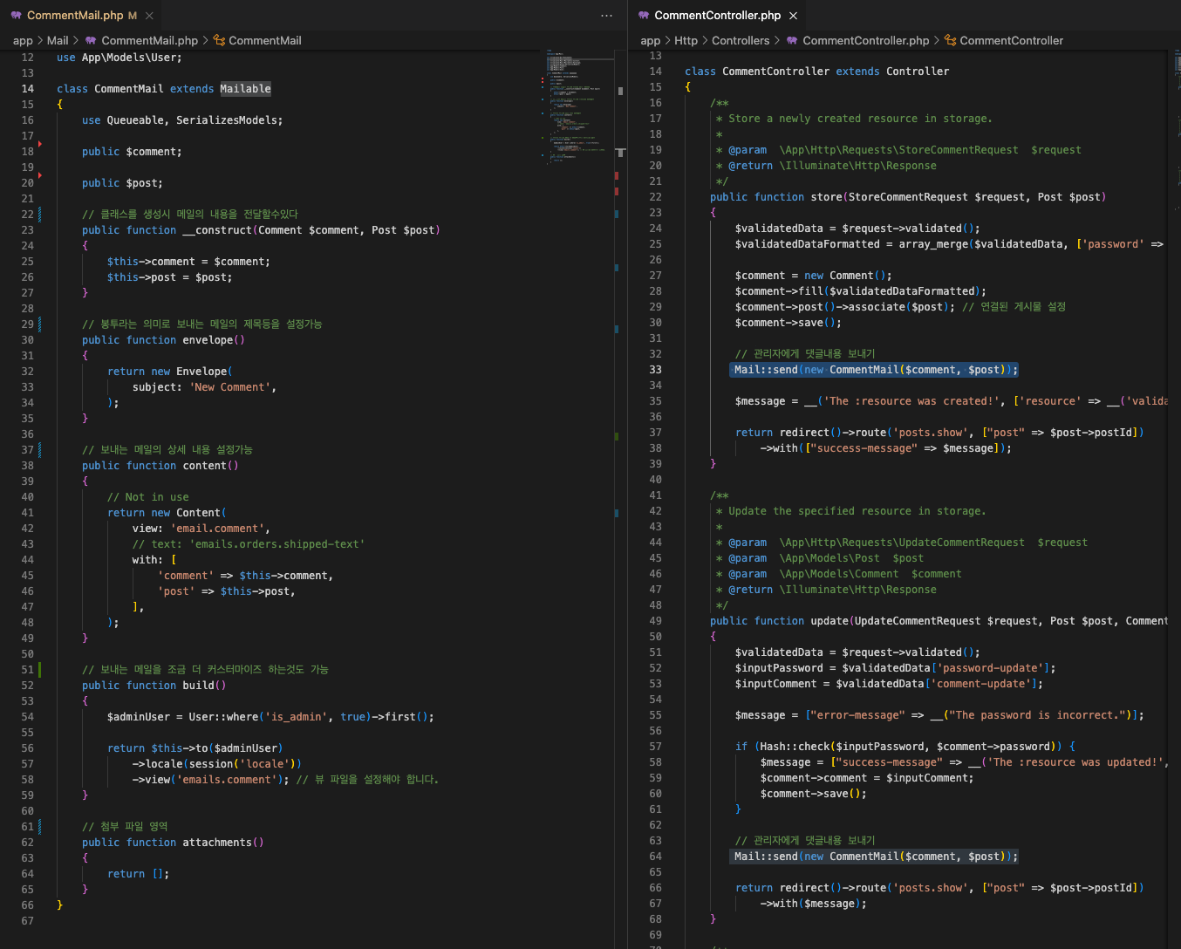Click 'use App\Models\User;' import line

pyautogui.click(x=119, y=58)
